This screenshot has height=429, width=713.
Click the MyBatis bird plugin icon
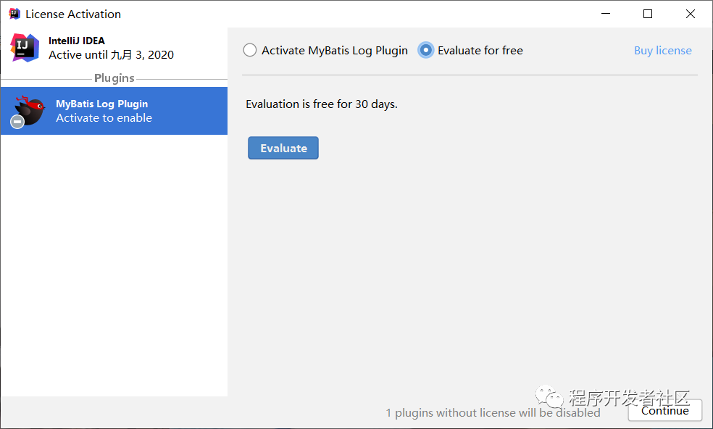pyautogui.click(x=30, y=110)
